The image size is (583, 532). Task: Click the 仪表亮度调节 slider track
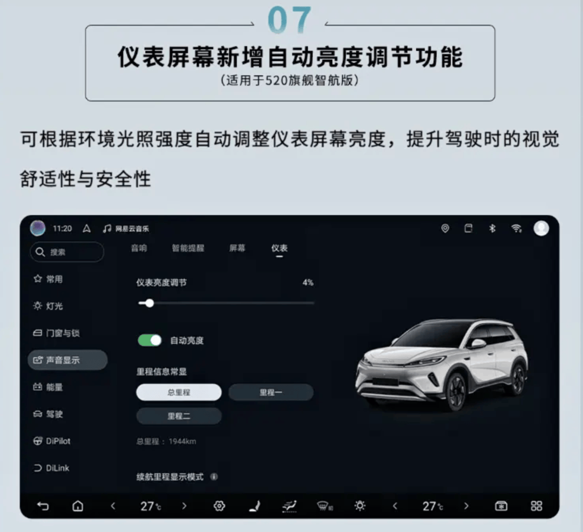pos(226,303)
